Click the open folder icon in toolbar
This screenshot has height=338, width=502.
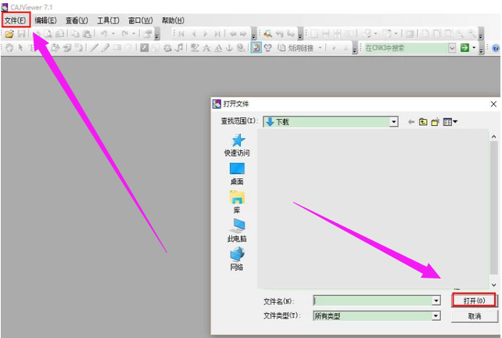tap(9, 34)
